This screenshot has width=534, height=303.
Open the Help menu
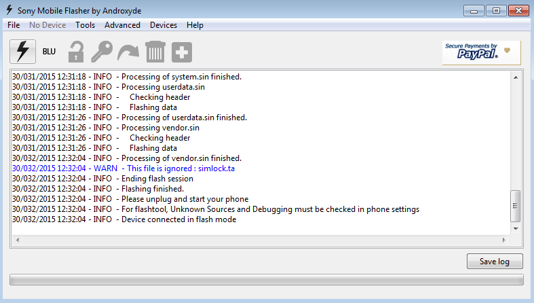pos(195,25)
